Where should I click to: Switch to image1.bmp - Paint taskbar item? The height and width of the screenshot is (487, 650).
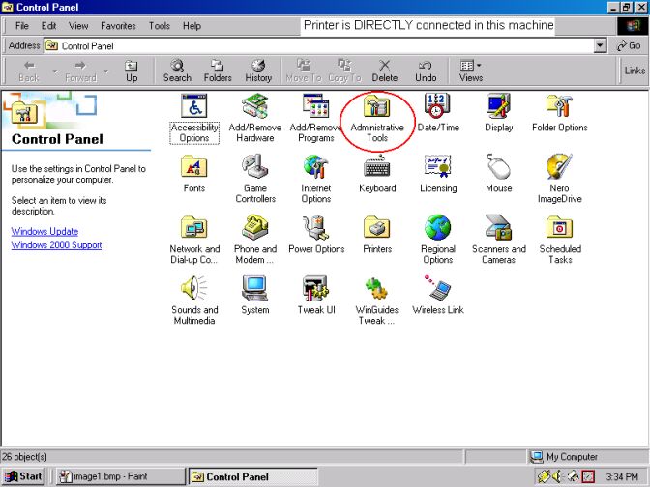[x=116, y=476]
